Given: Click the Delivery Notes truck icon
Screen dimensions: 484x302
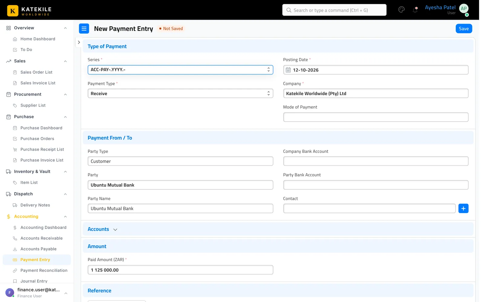Looking at the screenshot, I should point(15,205).
